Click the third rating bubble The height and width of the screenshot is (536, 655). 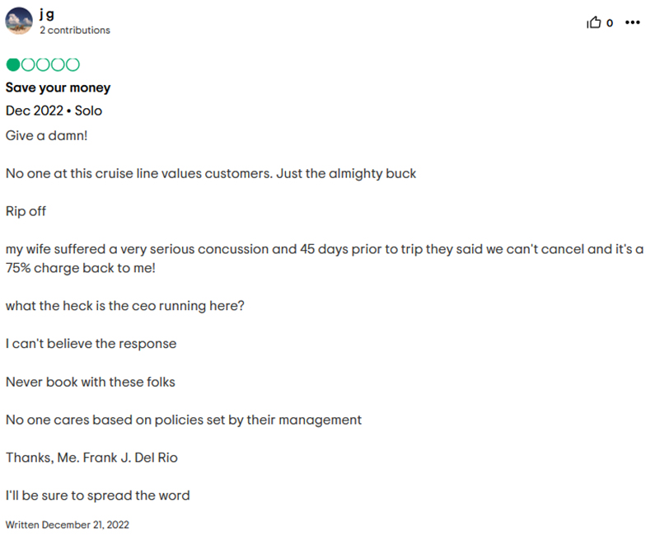pos(43,64)
